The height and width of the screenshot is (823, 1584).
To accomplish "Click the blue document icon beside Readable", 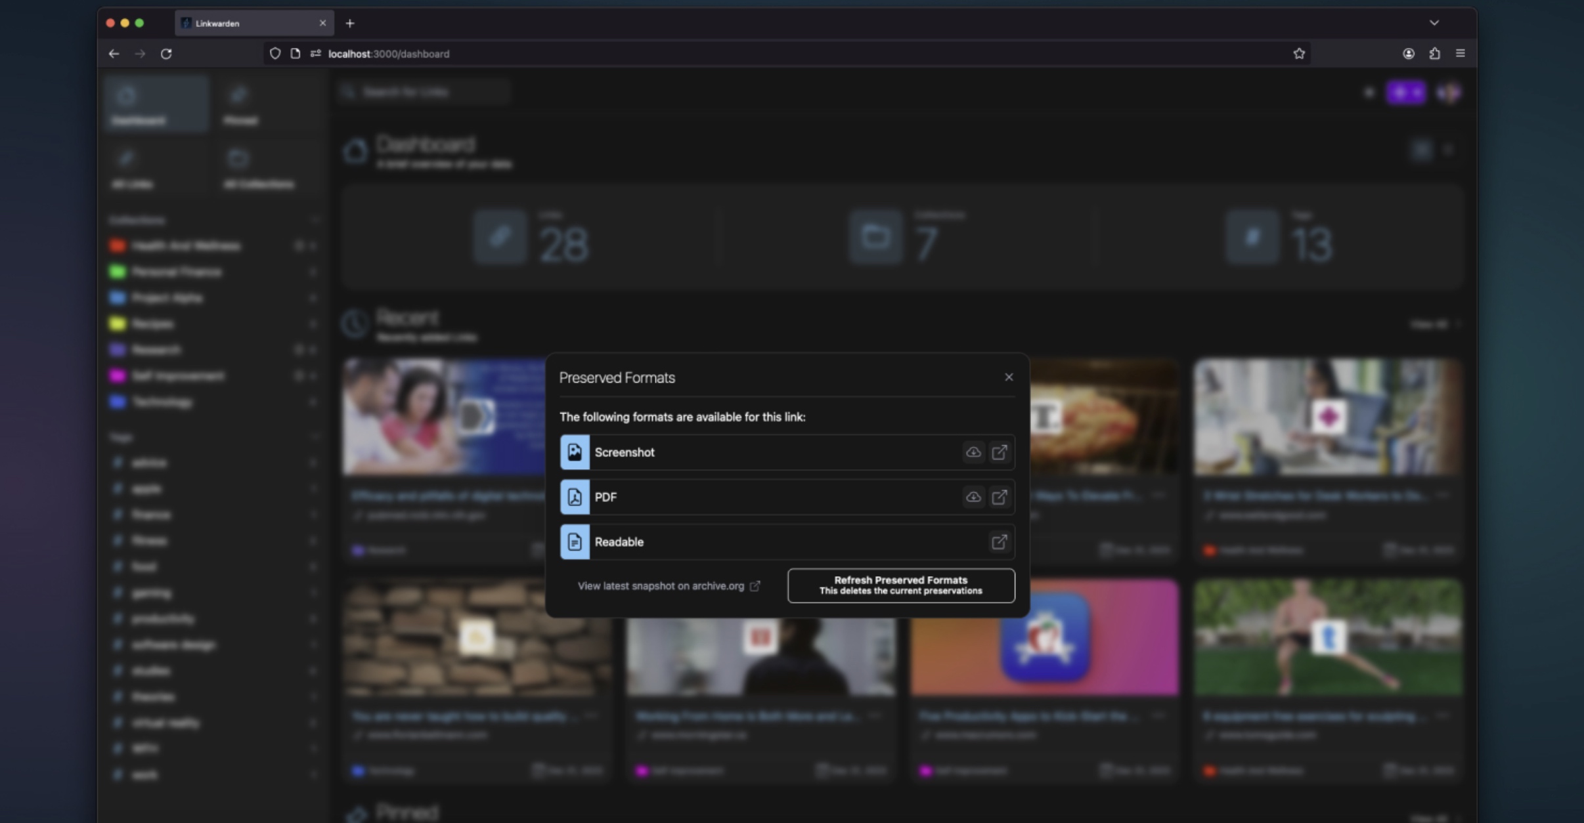I will coord(575,541).
